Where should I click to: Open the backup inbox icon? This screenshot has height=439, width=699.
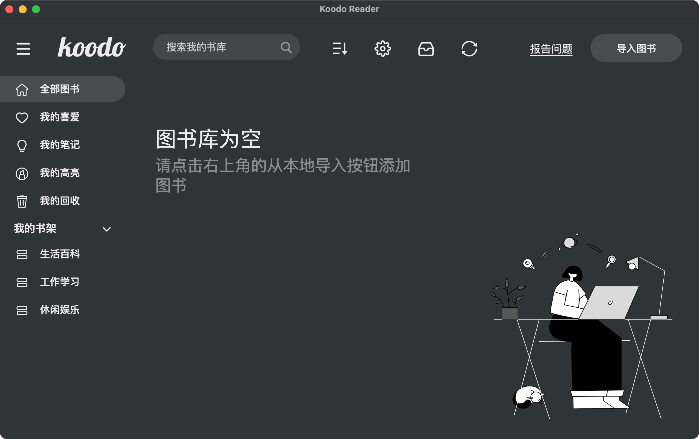(426, 49)
